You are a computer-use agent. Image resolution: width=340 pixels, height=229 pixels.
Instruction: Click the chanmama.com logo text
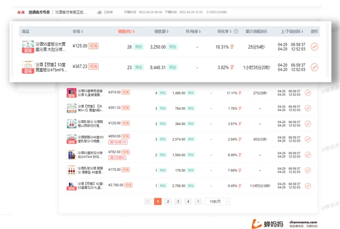(x=303, y=222)
